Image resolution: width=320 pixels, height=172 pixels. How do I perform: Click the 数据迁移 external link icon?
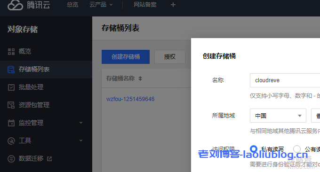point(49,158)
